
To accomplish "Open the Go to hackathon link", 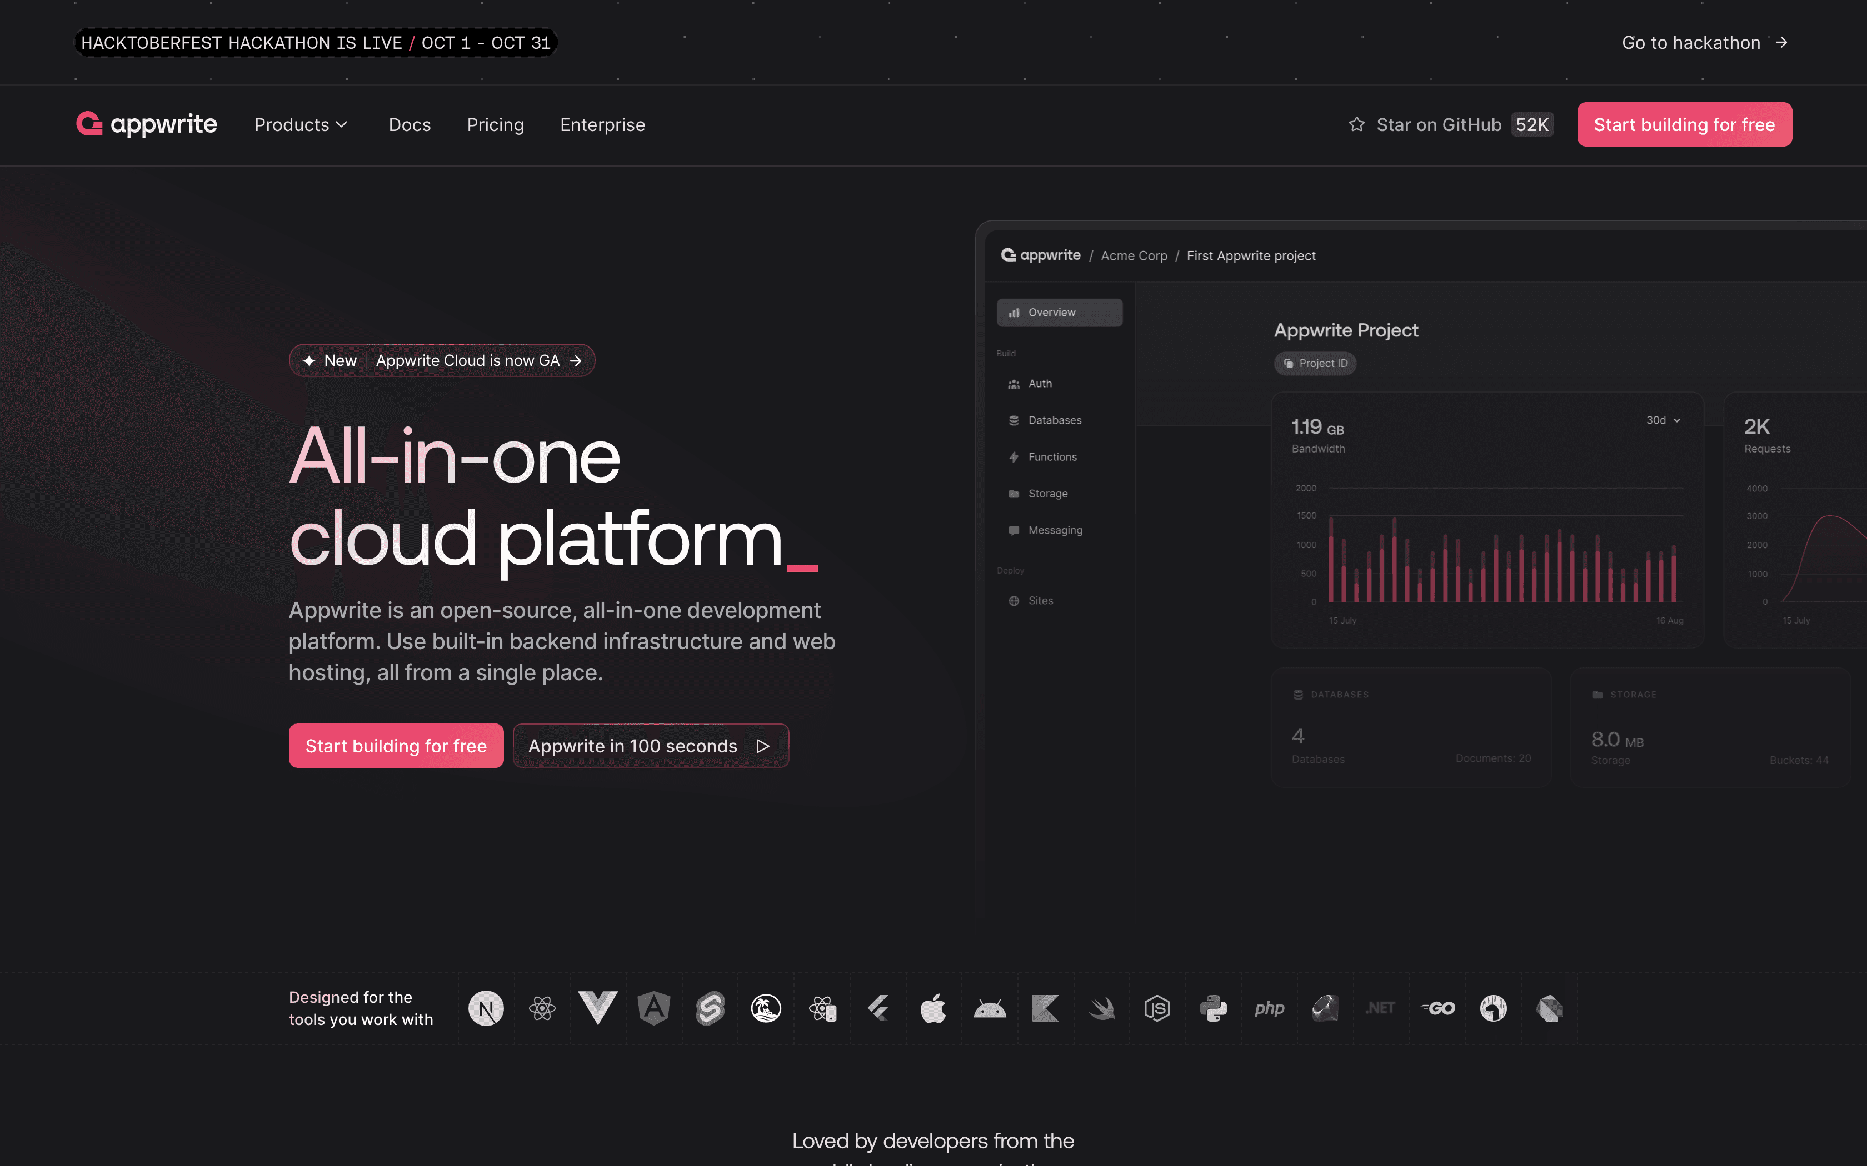I will pyautogui.click(x=1704, y=42).
